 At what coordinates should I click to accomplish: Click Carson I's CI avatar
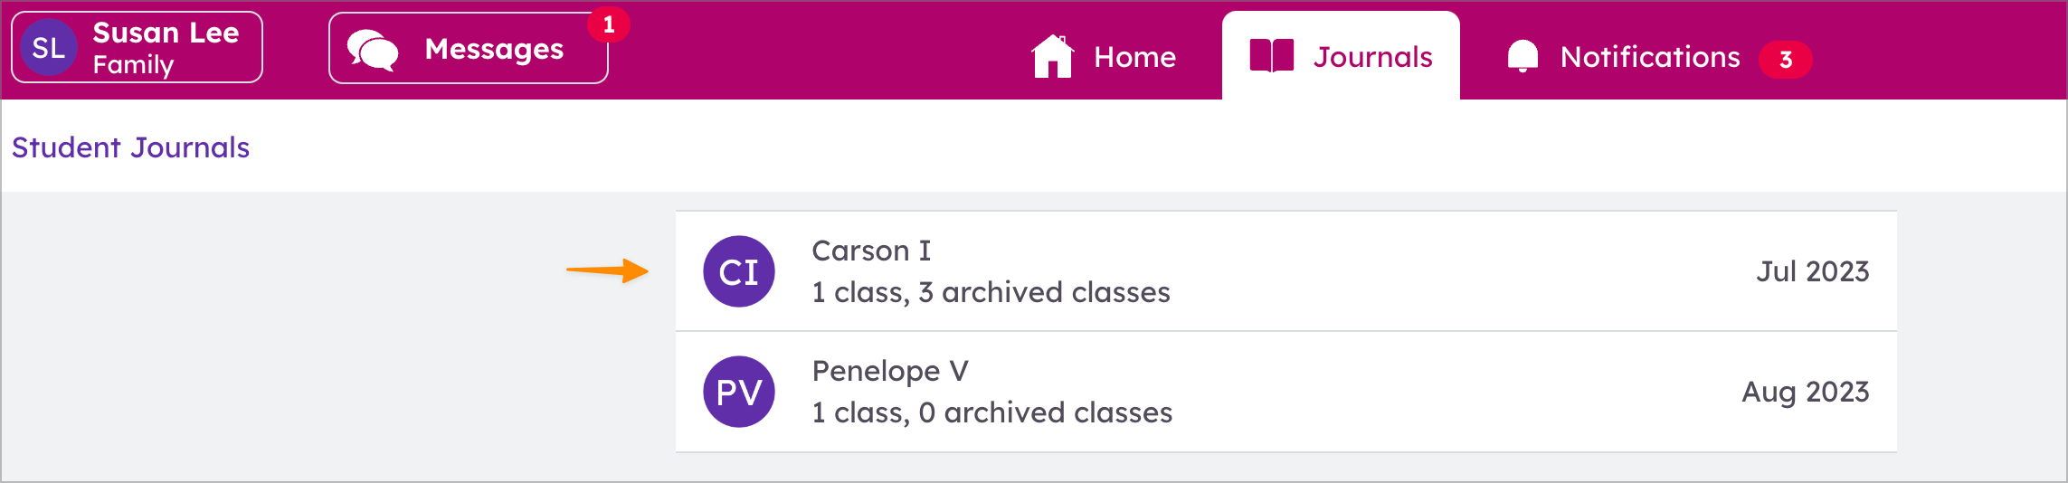coord(739,271)
